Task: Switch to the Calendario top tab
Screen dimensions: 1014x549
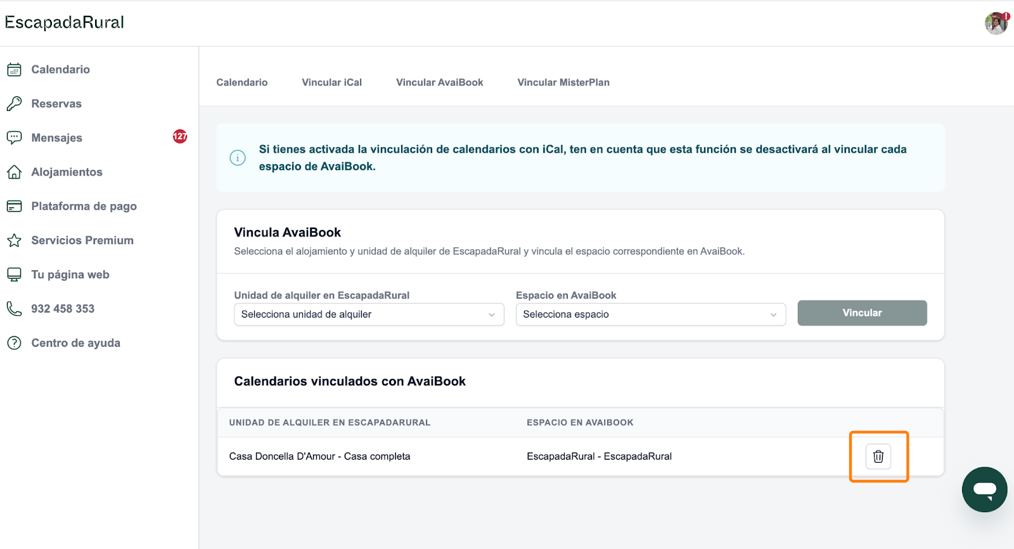Action: tap(242, 82)
